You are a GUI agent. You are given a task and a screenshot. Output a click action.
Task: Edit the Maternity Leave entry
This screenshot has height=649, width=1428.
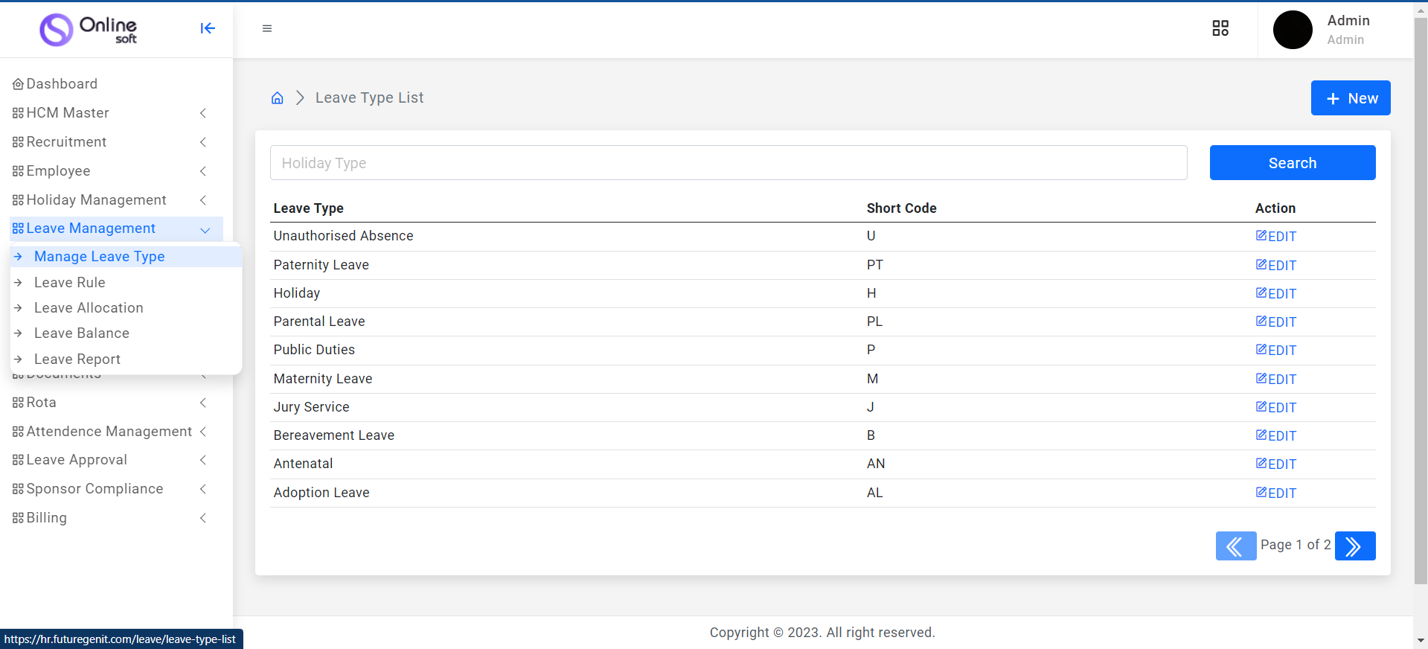point(1276,380)
